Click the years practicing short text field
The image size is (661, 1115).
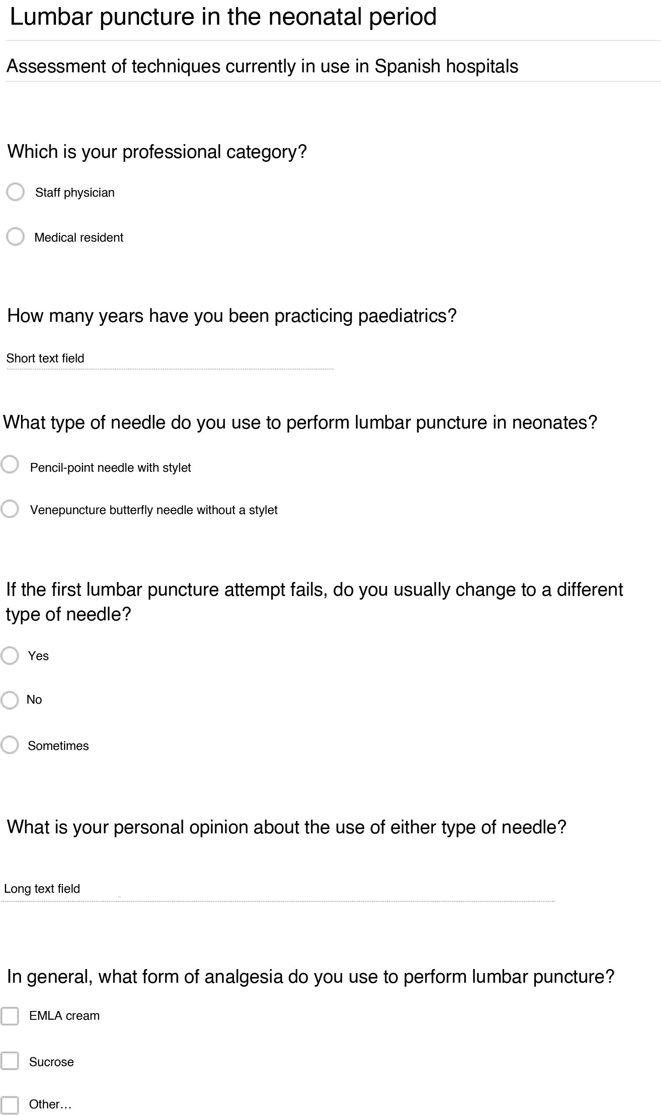[169, 359]
